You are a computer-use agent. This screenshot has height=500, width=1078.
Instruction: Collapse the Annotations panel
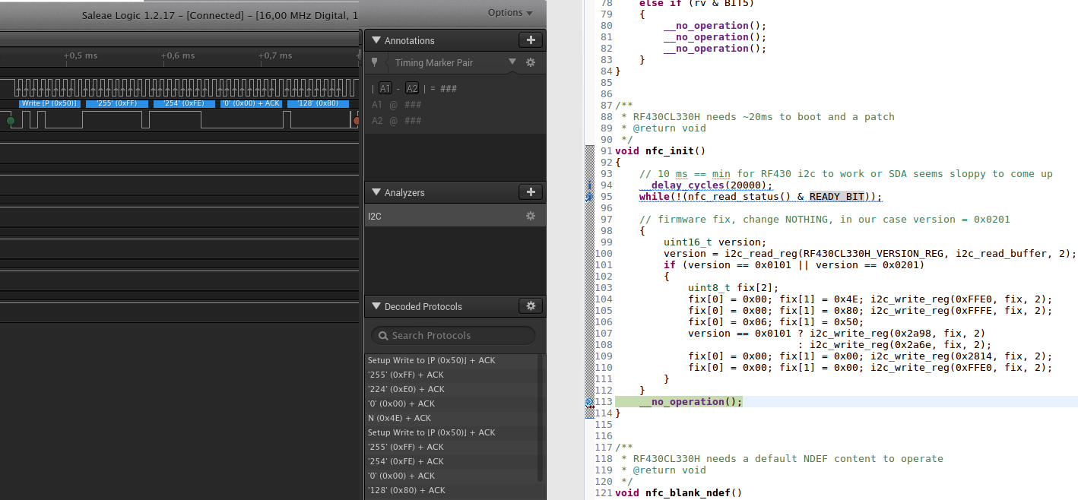[376, 41]
